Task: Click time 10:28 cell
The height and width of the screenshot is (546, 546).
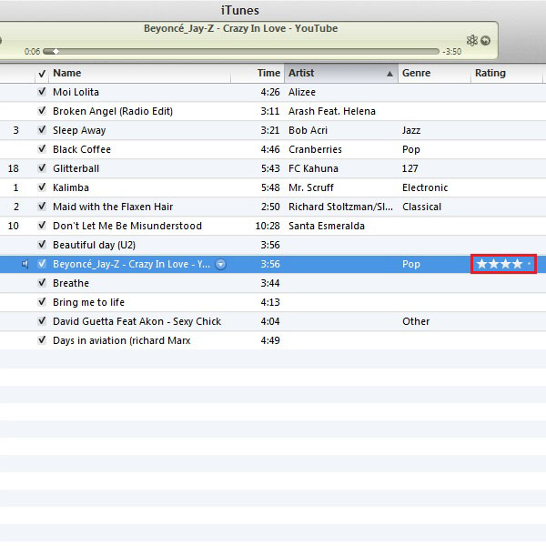Action: pyautogui.click(x=268, y=226)
